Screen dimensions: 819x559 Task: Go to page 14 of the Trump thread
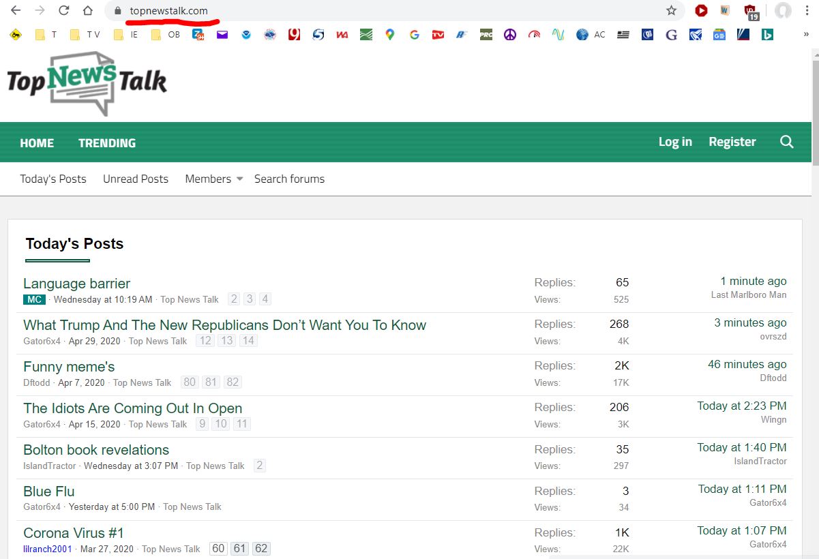(x=248, y=341)
